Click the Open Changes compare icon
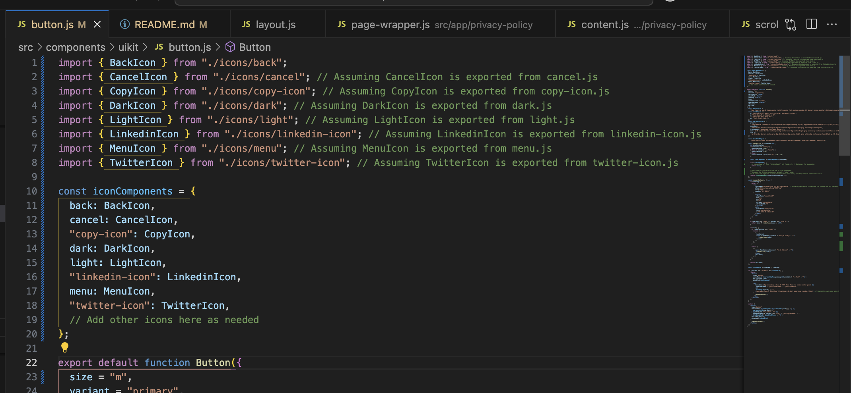 [x=791, y=25]
